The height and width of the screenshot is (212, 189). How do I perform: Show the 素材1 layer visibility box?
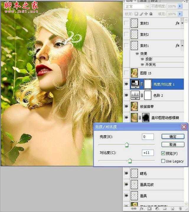click(126, 45)
